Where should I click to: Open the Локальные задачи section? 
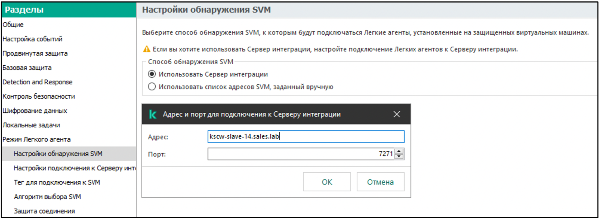pos(31,125)
